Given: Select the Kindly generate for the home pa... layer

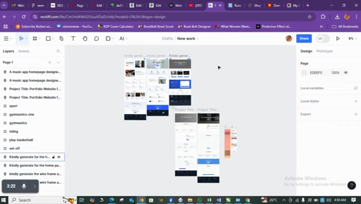Looking at the screenshot, I should point(32,165).
